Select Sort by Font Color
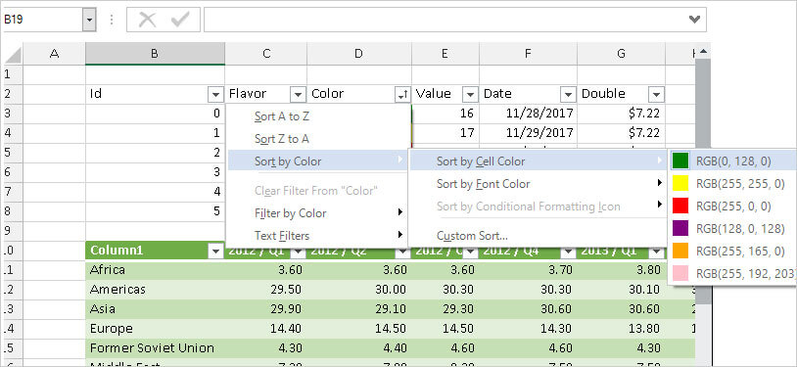Image resolution: width=797 pixels, height=367 pixels. tap(539, 184)
